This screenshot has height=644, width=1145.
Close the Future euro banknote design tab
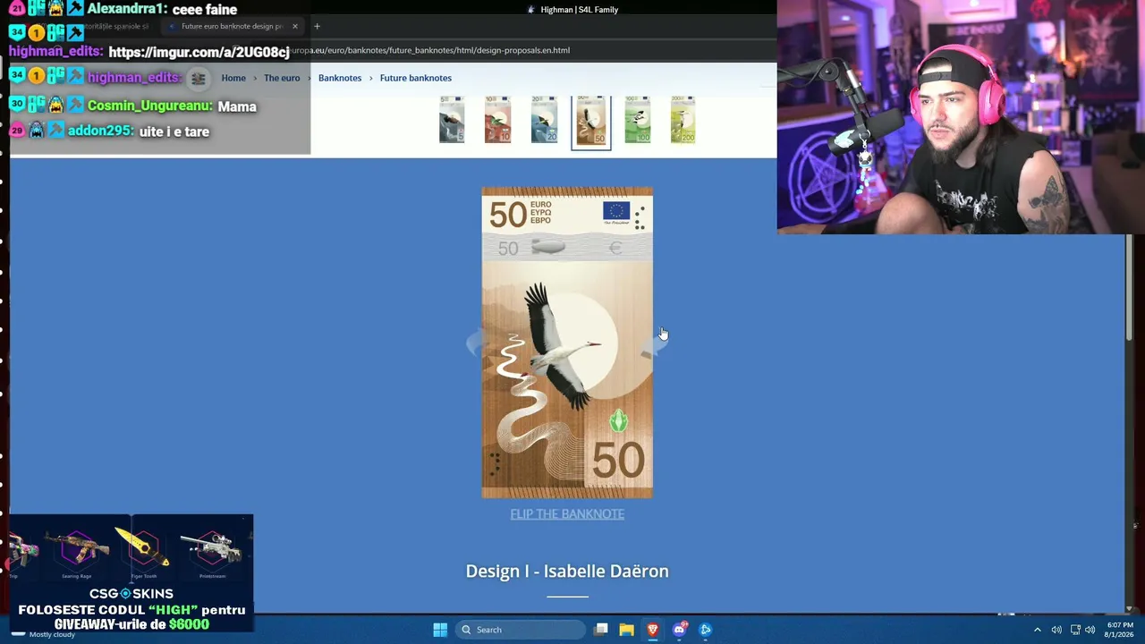coord(295,26)
